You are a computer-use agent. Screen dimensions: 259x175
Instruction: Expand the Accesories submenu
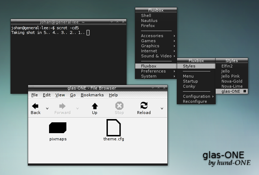click(x=156, y=36)
